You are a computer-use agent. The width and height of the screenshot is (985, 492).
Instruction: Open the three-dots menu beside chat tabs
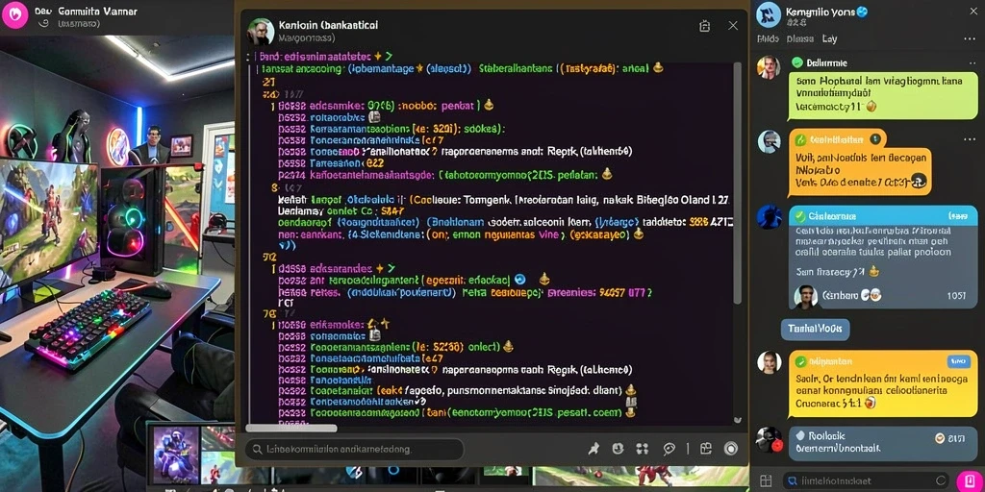(970, 38)
